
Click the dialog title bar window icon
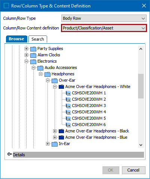[x=6, y=6]
